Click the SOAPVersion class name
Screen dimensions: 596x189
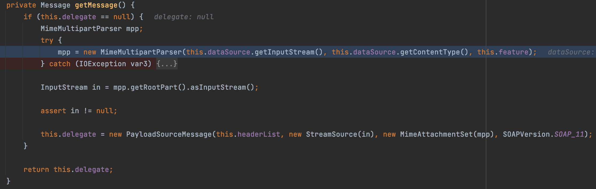(526, 134)
